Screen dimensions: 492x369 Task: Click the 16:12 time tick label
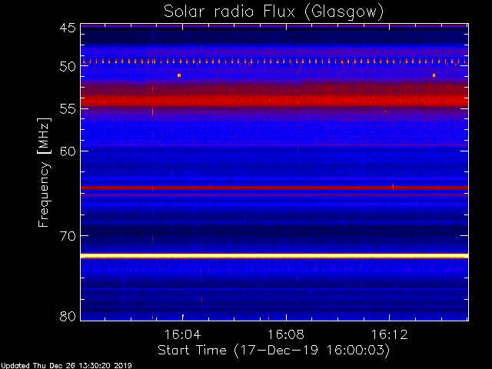390,334
